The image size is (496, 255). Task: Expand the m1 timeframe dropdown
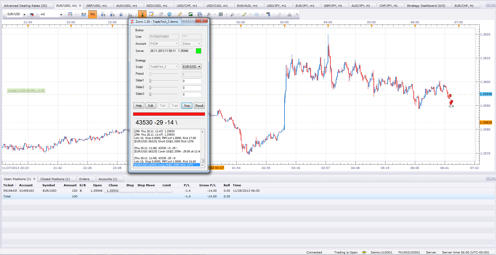(x=61, y=15)
